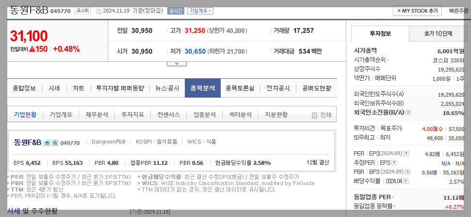Viewport: 471px width, 217px height.
Task: Open the 뉴스·공시 tab
Action: [x=167, y=88]
